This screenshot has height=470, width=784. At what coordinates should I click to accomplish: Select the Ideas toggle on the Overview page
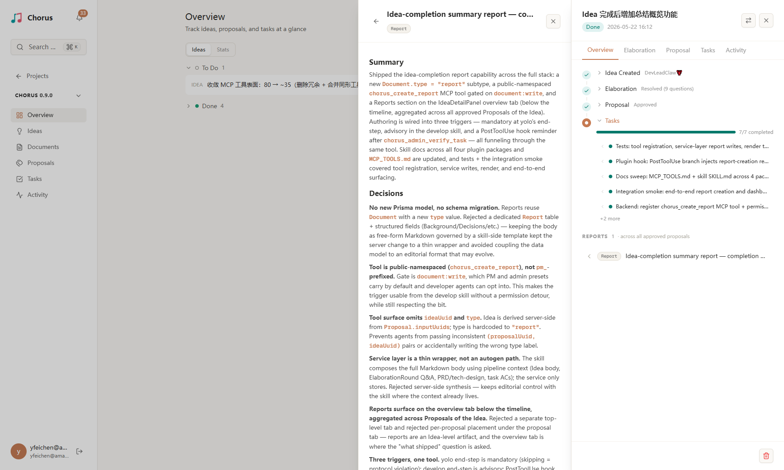point(198,50)
